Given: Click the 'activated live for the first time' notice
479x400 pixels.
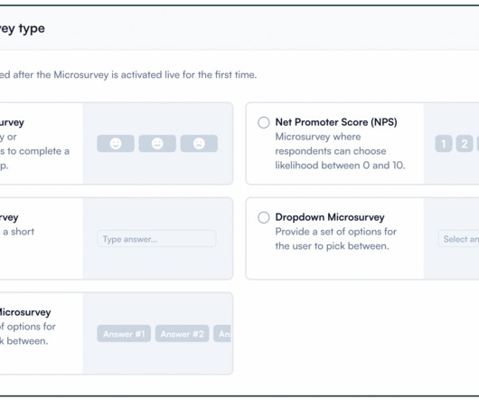Looking at the screenshot, I should (x=128, y=74).
